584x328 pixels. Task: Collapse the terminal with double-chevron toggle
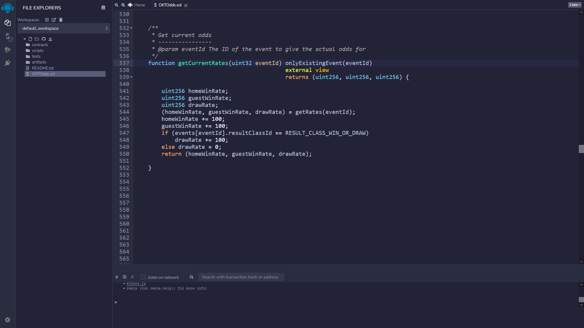pos(116,277)
